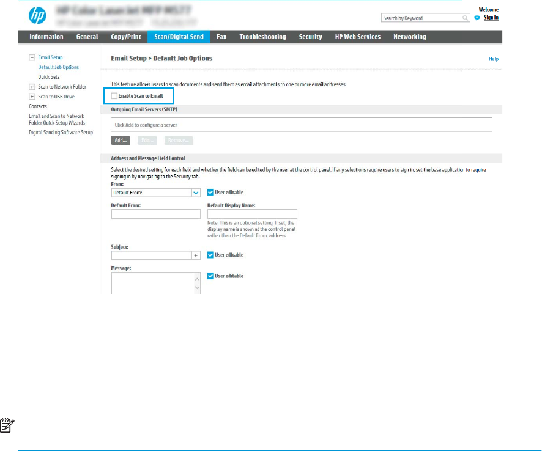The image size is (542, 451).
Task: Go to the Networking tab
Action: (409, 37)
